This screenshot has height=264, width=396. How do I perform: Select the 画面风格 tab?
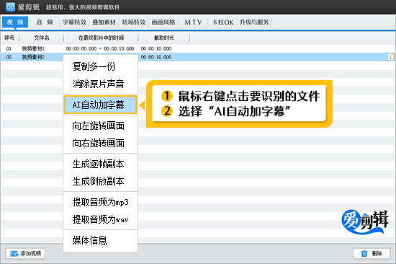pyautogui.click(x=163, y=22)
